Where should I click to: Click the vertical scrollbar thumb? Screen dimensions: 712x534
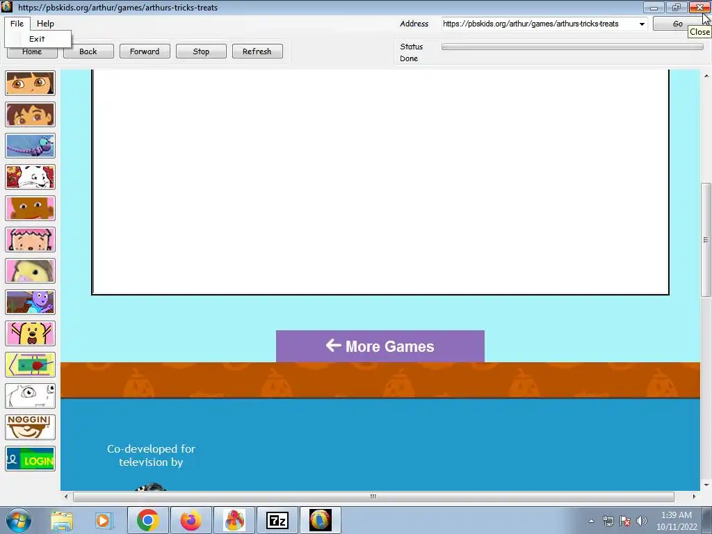pyautogui.click(x=706, y=240)
